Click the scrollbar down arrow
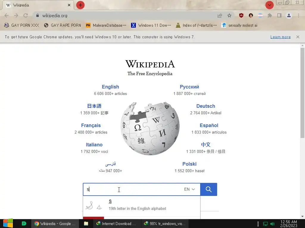Viewport: 305px width, 228px height. coord(302,216)
